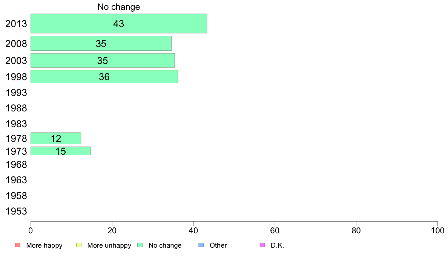Select the 1998 bar showing 36
Image resolution: width=448 pixels, height=277 pixels.
click(104, 77)
